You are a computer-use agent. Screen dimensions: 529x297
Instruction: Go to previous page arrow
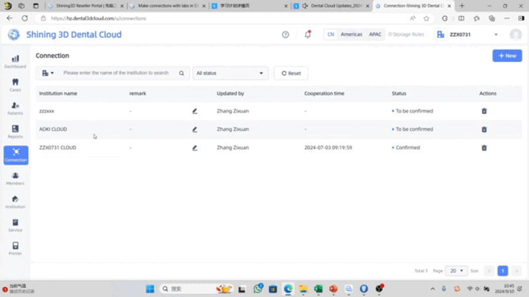(x=489, y=271)
